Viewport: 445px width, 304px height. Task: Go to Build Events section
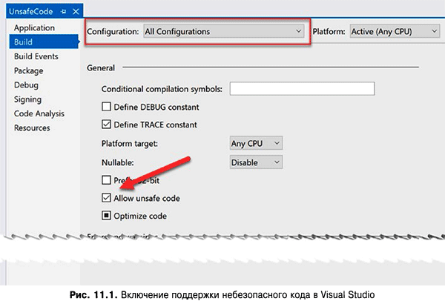(36, 56)
